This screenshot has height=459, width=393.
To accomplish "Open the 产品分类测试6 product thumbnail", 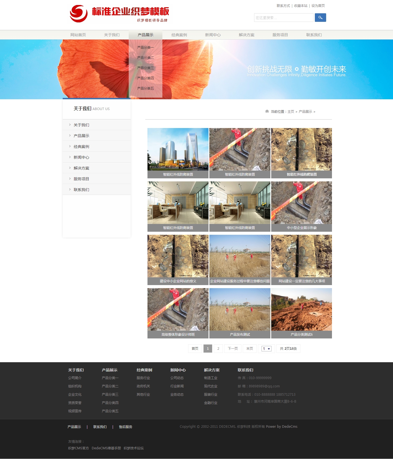I will [302, 309].
